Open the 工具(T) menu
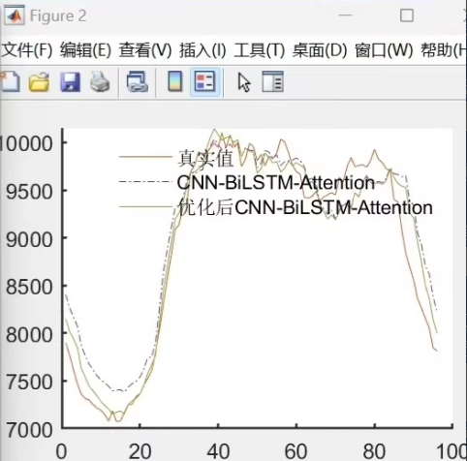Viewport: 467px width, 461px height. point(260,50)
